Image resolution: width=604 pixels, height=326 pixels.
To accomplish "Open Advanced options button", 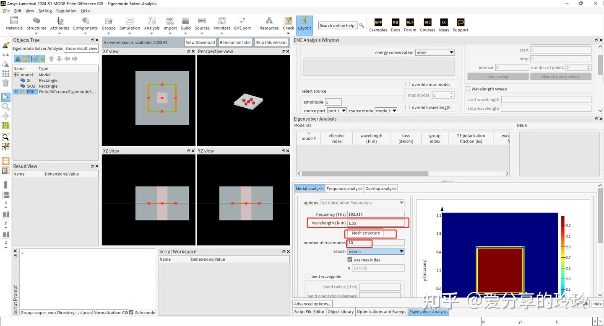I will tap(312, 304).
